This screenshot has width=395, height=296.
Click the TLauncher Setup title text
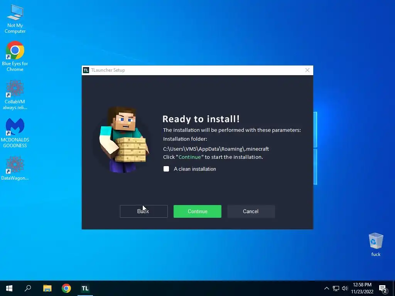tap(108, 70)
